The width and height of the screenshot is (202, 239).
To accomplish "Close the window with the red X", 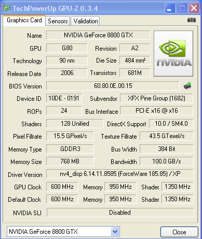I will pyautogui.click(x=194, y=8).
